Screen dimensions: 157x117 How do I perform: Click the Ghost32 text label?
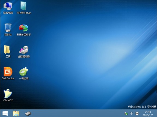(x=8, y=100)
